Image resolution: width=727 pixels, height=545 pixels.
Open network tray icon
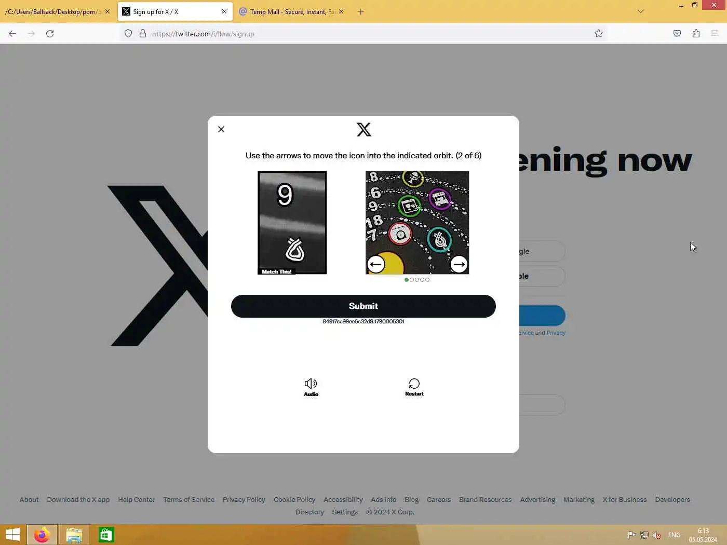[x=644, y=535]
